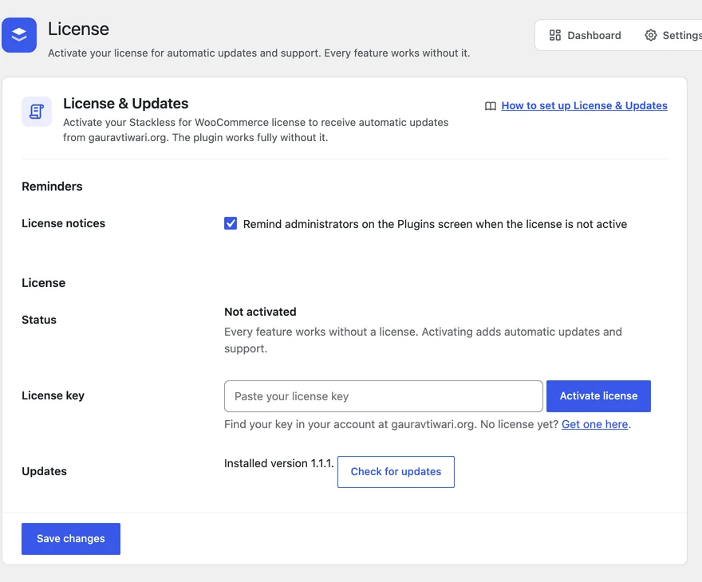Screen dimensions: 702x582
Task: Uncheck the license notices reminder checkbox
Action: pyautogui.click(x=231, y=223)
